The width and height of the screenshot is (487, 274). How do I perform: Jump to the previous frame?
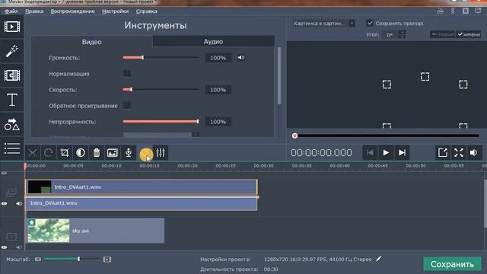(370, 152)
